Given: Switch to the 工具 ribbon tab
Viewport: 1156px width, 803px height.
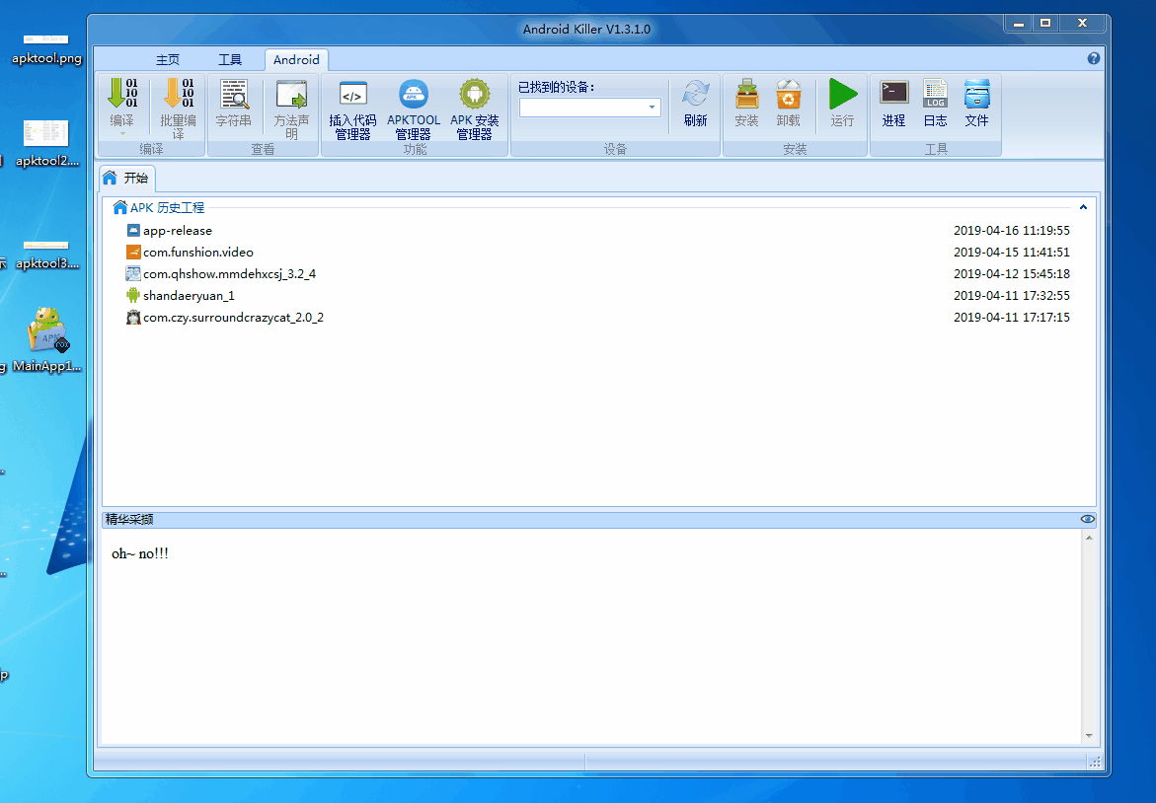Looking at the screenshot, I should 229,60.
